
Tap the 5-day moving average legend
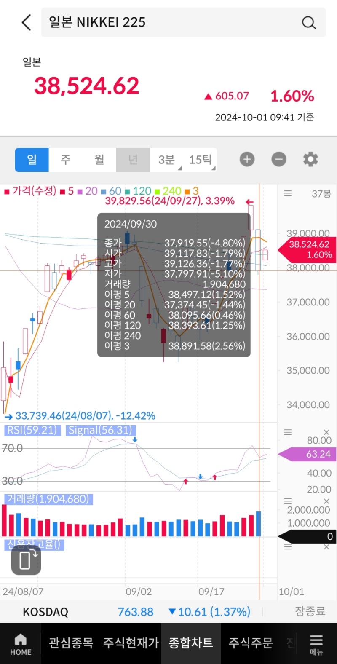(67, 191)
